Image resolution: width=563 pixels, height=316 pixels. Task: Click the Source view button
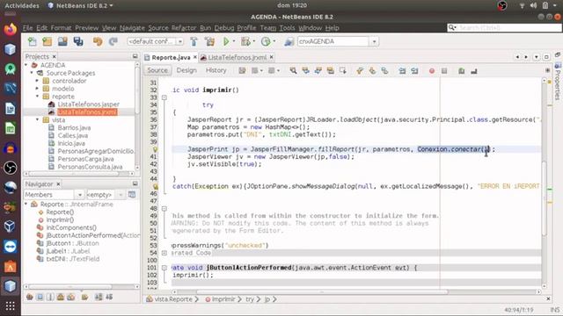tap(157, 70)
